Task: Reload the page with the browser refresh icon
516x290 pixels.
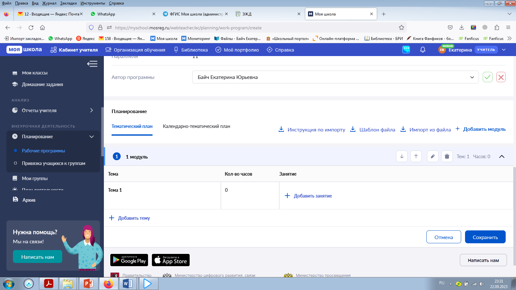Action: pos(31,27)
